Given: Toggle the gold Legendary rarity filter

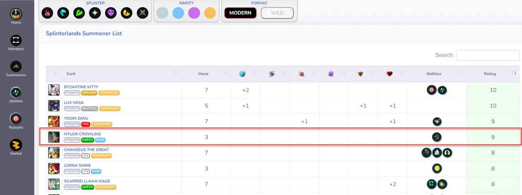Looking at the screenshot, I should (x=210, y=13).
